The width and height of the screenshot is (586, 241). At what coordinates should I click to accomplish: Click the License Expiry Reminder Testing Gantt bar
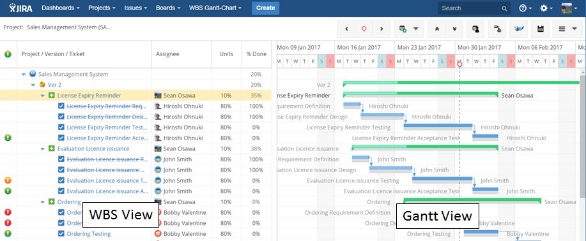point(438,126)
